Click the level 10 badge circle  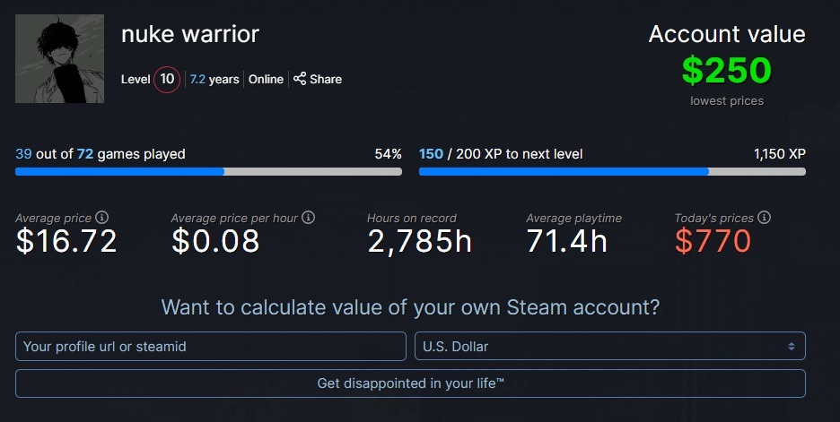point(166,79)
